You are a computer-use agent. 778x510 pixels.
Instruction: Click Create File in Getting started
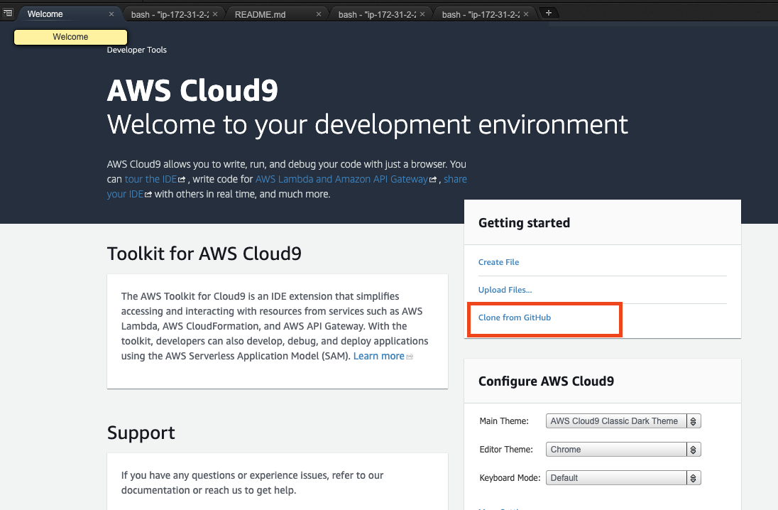[x=498, y=261]
